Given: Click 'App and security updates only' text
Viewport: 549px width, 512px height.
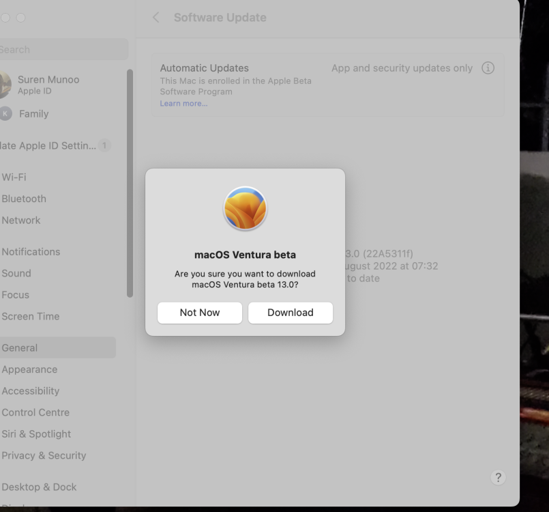Looking at the screenshot, I should (x=402, y=68).
